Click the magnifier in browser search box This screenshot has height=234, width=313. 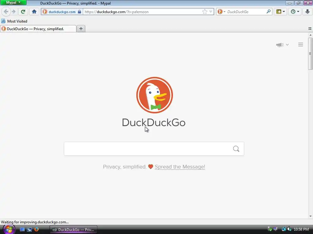coord(268,12)
